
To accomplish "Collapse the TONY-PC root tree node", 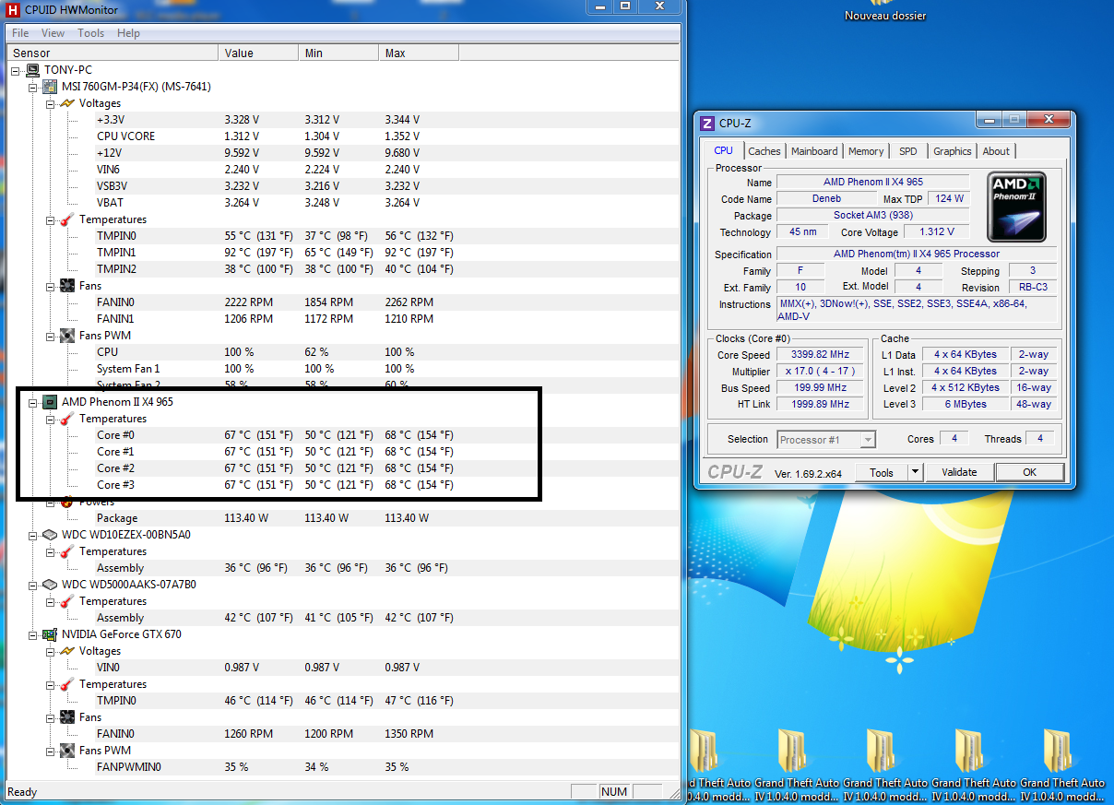I will 16,70.
